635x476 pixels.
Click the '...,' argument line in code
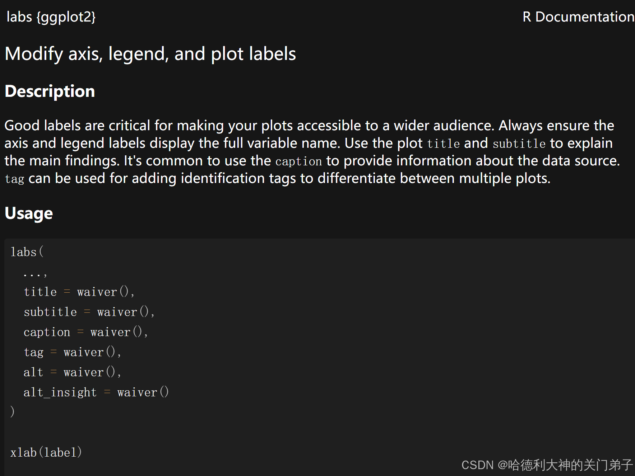click(35, 275)
